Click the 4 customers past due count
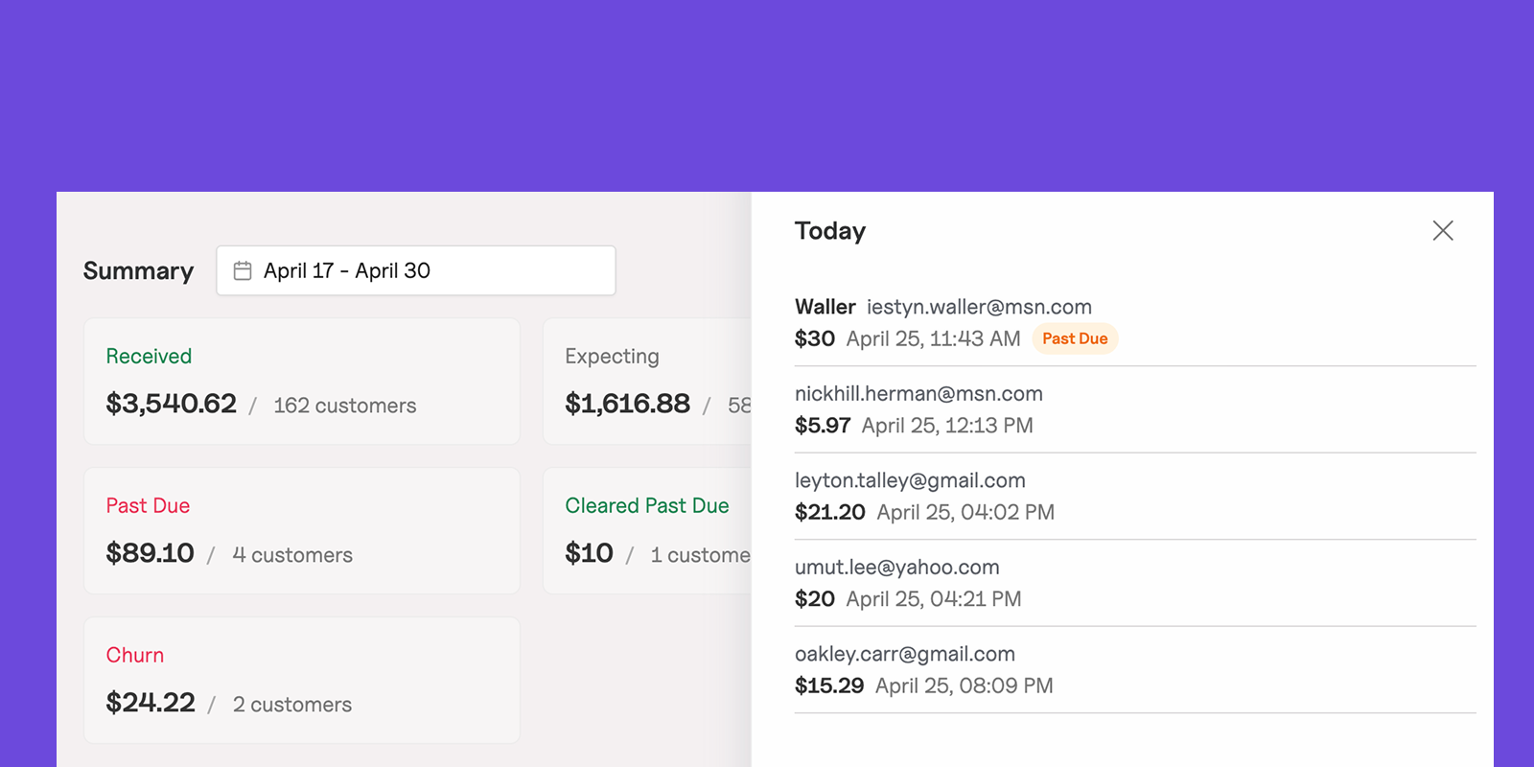 [x=292, y=555]
